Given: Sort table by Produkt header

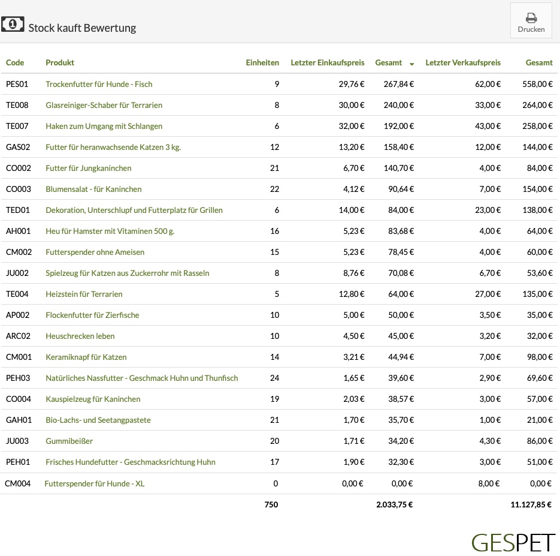Looking at the screenshot, I should [x=60, y=62].
